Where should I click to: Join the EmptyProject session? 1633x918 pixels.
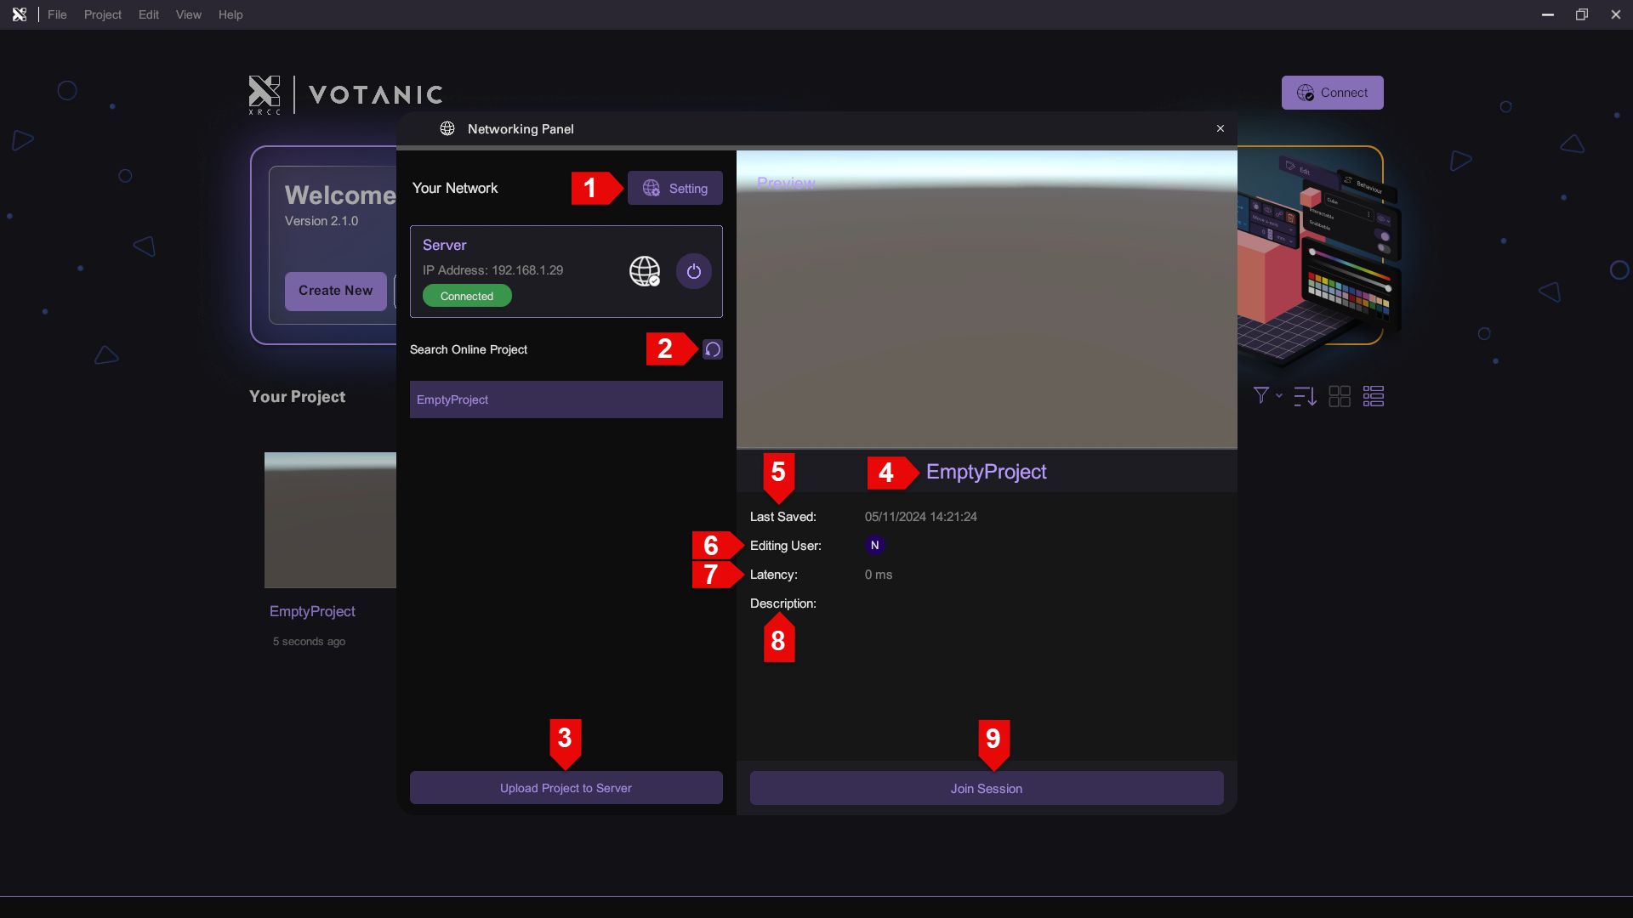point(986,789)
